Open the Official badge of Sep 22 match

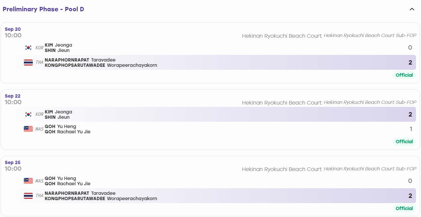click(x=404, y=142)
